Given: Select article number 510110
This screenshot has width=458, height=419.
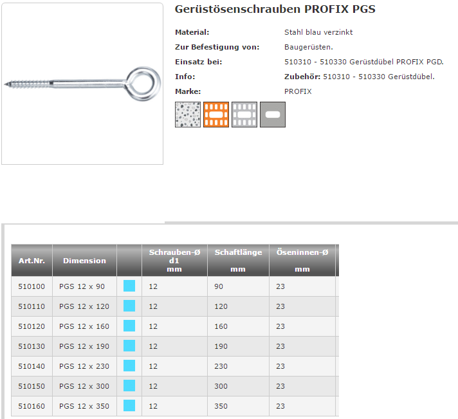Looking at the screenshot, I should (x=32, y=306).
